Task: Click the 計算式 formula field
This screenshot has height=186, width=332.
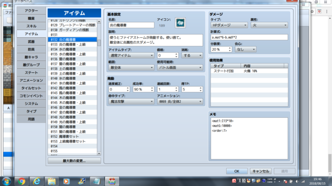Action: pos(249,37)
